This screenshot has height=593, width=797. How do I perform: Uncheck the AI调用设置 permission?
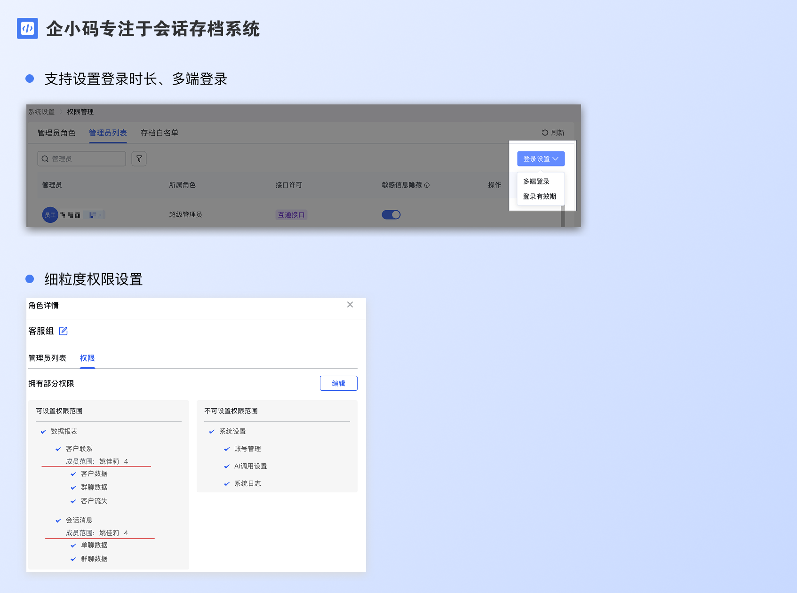(227, 466)
